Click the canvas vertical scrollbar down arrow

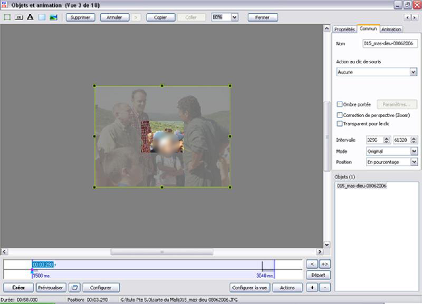pos(327,244)
